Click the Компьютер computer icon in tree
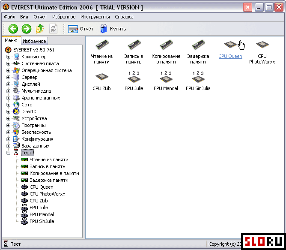 coord(16,57)
